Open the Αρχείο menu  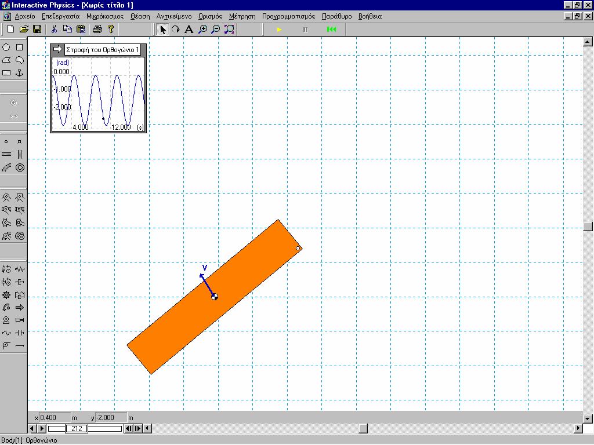(x=25, y=16)
